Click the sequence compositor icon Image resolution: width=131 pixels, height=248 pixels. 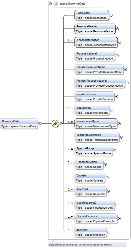55,123
